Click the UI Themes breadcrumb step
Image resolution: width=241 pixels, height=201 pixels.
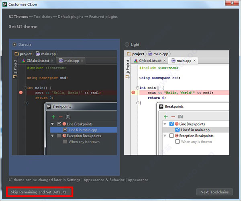pos(18,17)
